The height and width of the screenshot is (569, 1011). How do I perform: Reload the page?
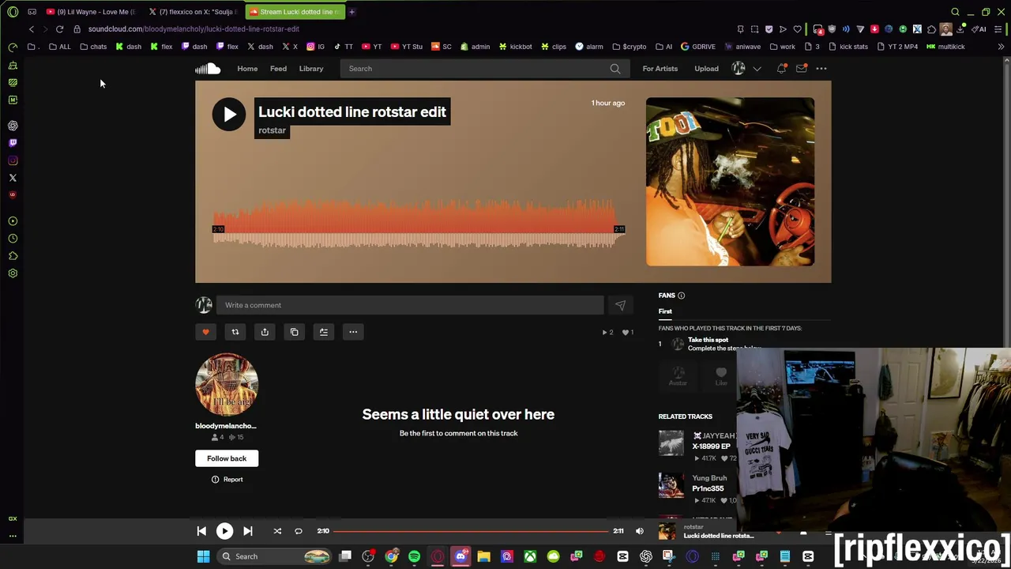click(59, 29)
